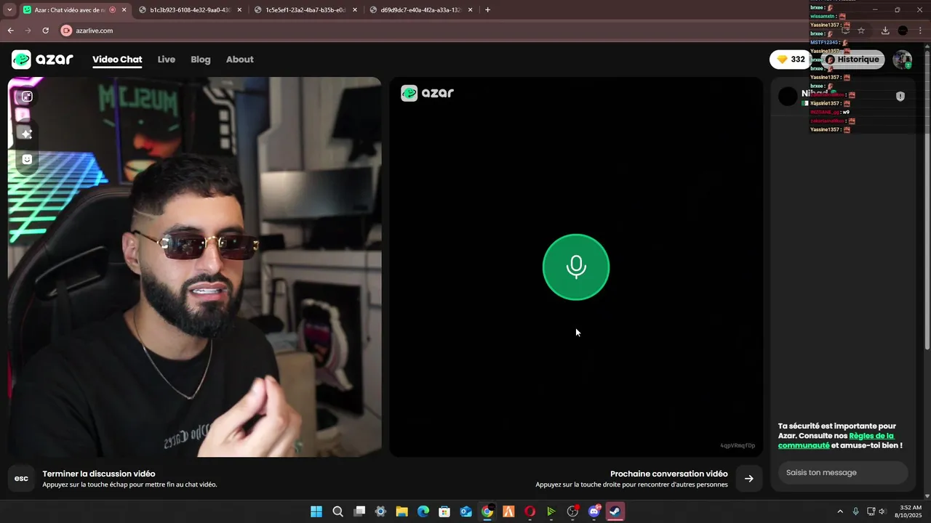The image size is (931, 523).
Task: Close the d69d9dc7 browser tab
Action: click(x=471, y=10)
